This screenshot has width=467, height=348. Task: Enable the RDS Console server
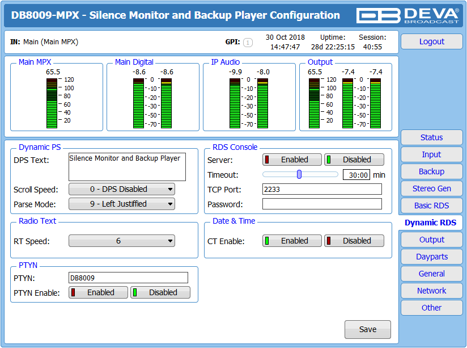click(x=292, y=160)
